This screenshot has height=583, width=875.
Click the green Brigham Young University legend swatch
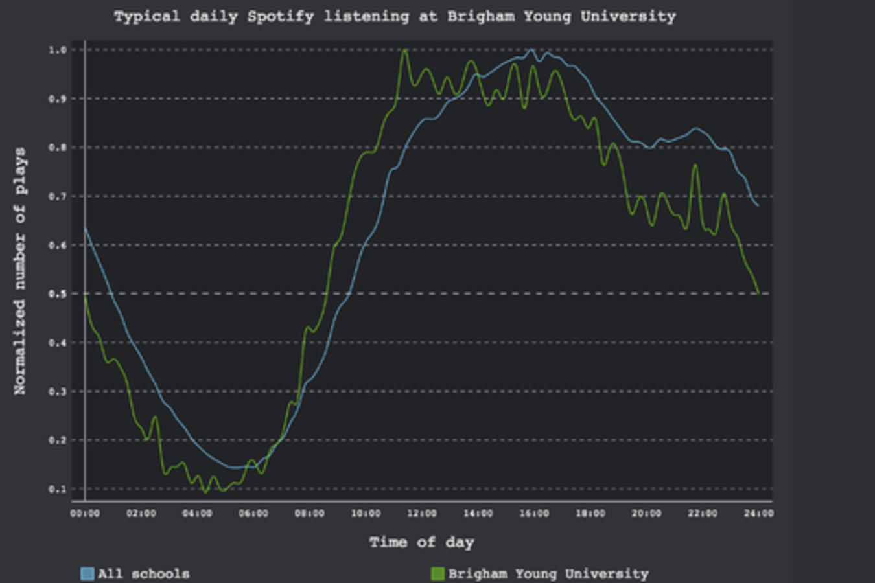click(437, 574)
